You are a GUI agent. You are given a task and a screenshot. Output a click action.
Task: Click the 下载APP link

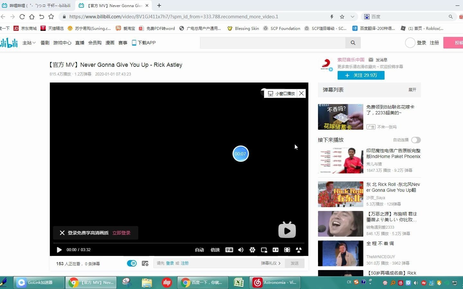[x=144, y=43]
